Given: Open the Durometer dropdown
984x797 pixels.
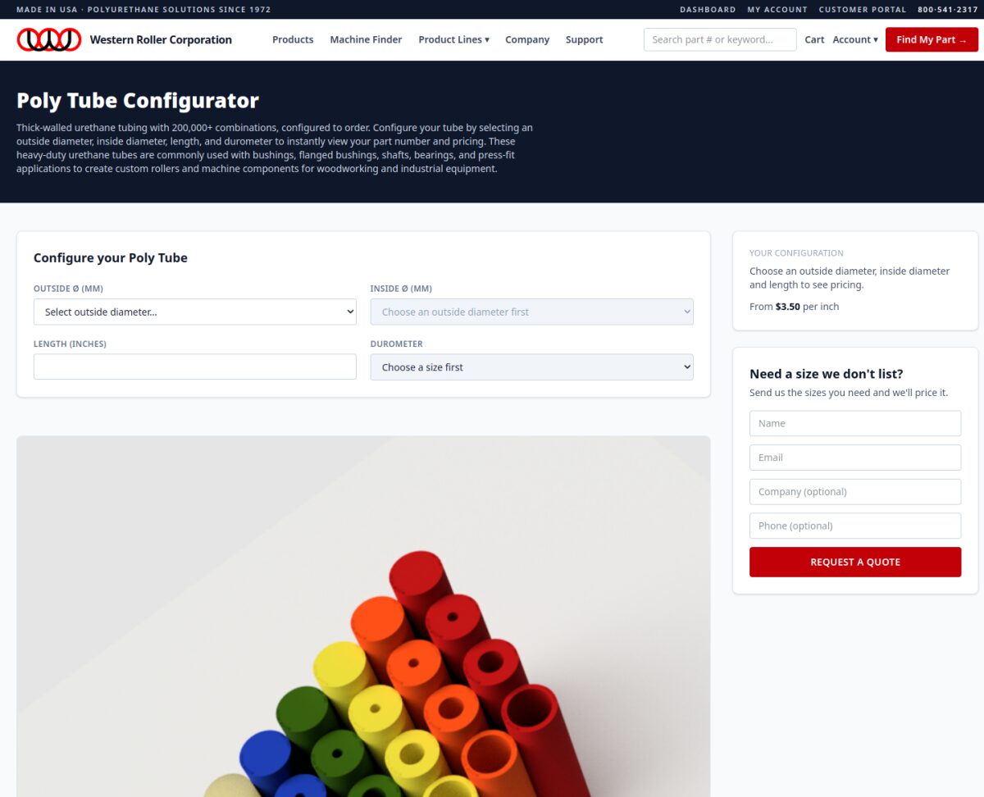Looking at the screenshot, I should pyautogui.click(x=531, y=367).
